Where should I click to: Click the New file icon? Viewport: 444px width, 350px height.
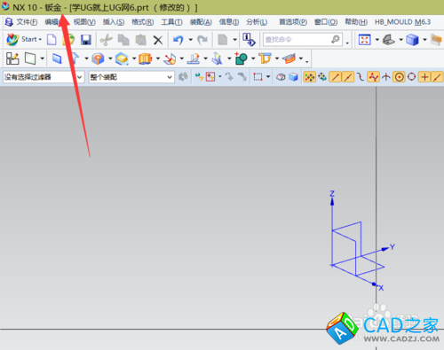tap(52, 40)
